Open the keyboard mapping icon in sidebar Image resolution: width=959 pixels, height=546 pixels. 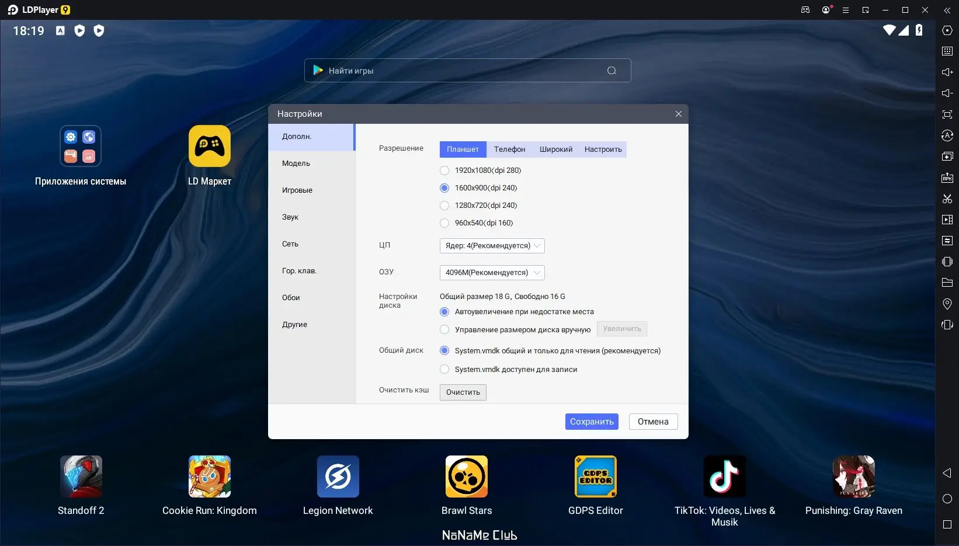947,51
